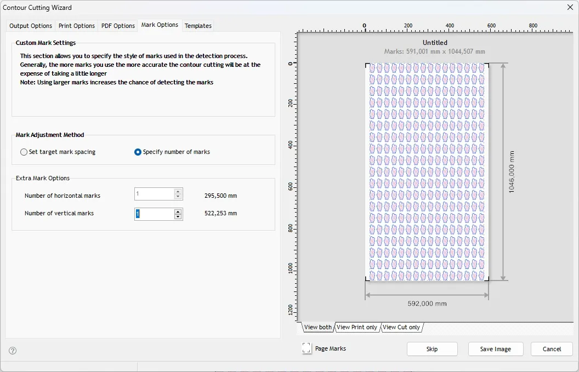Click the Number of vertical marks label

(59, 213)
